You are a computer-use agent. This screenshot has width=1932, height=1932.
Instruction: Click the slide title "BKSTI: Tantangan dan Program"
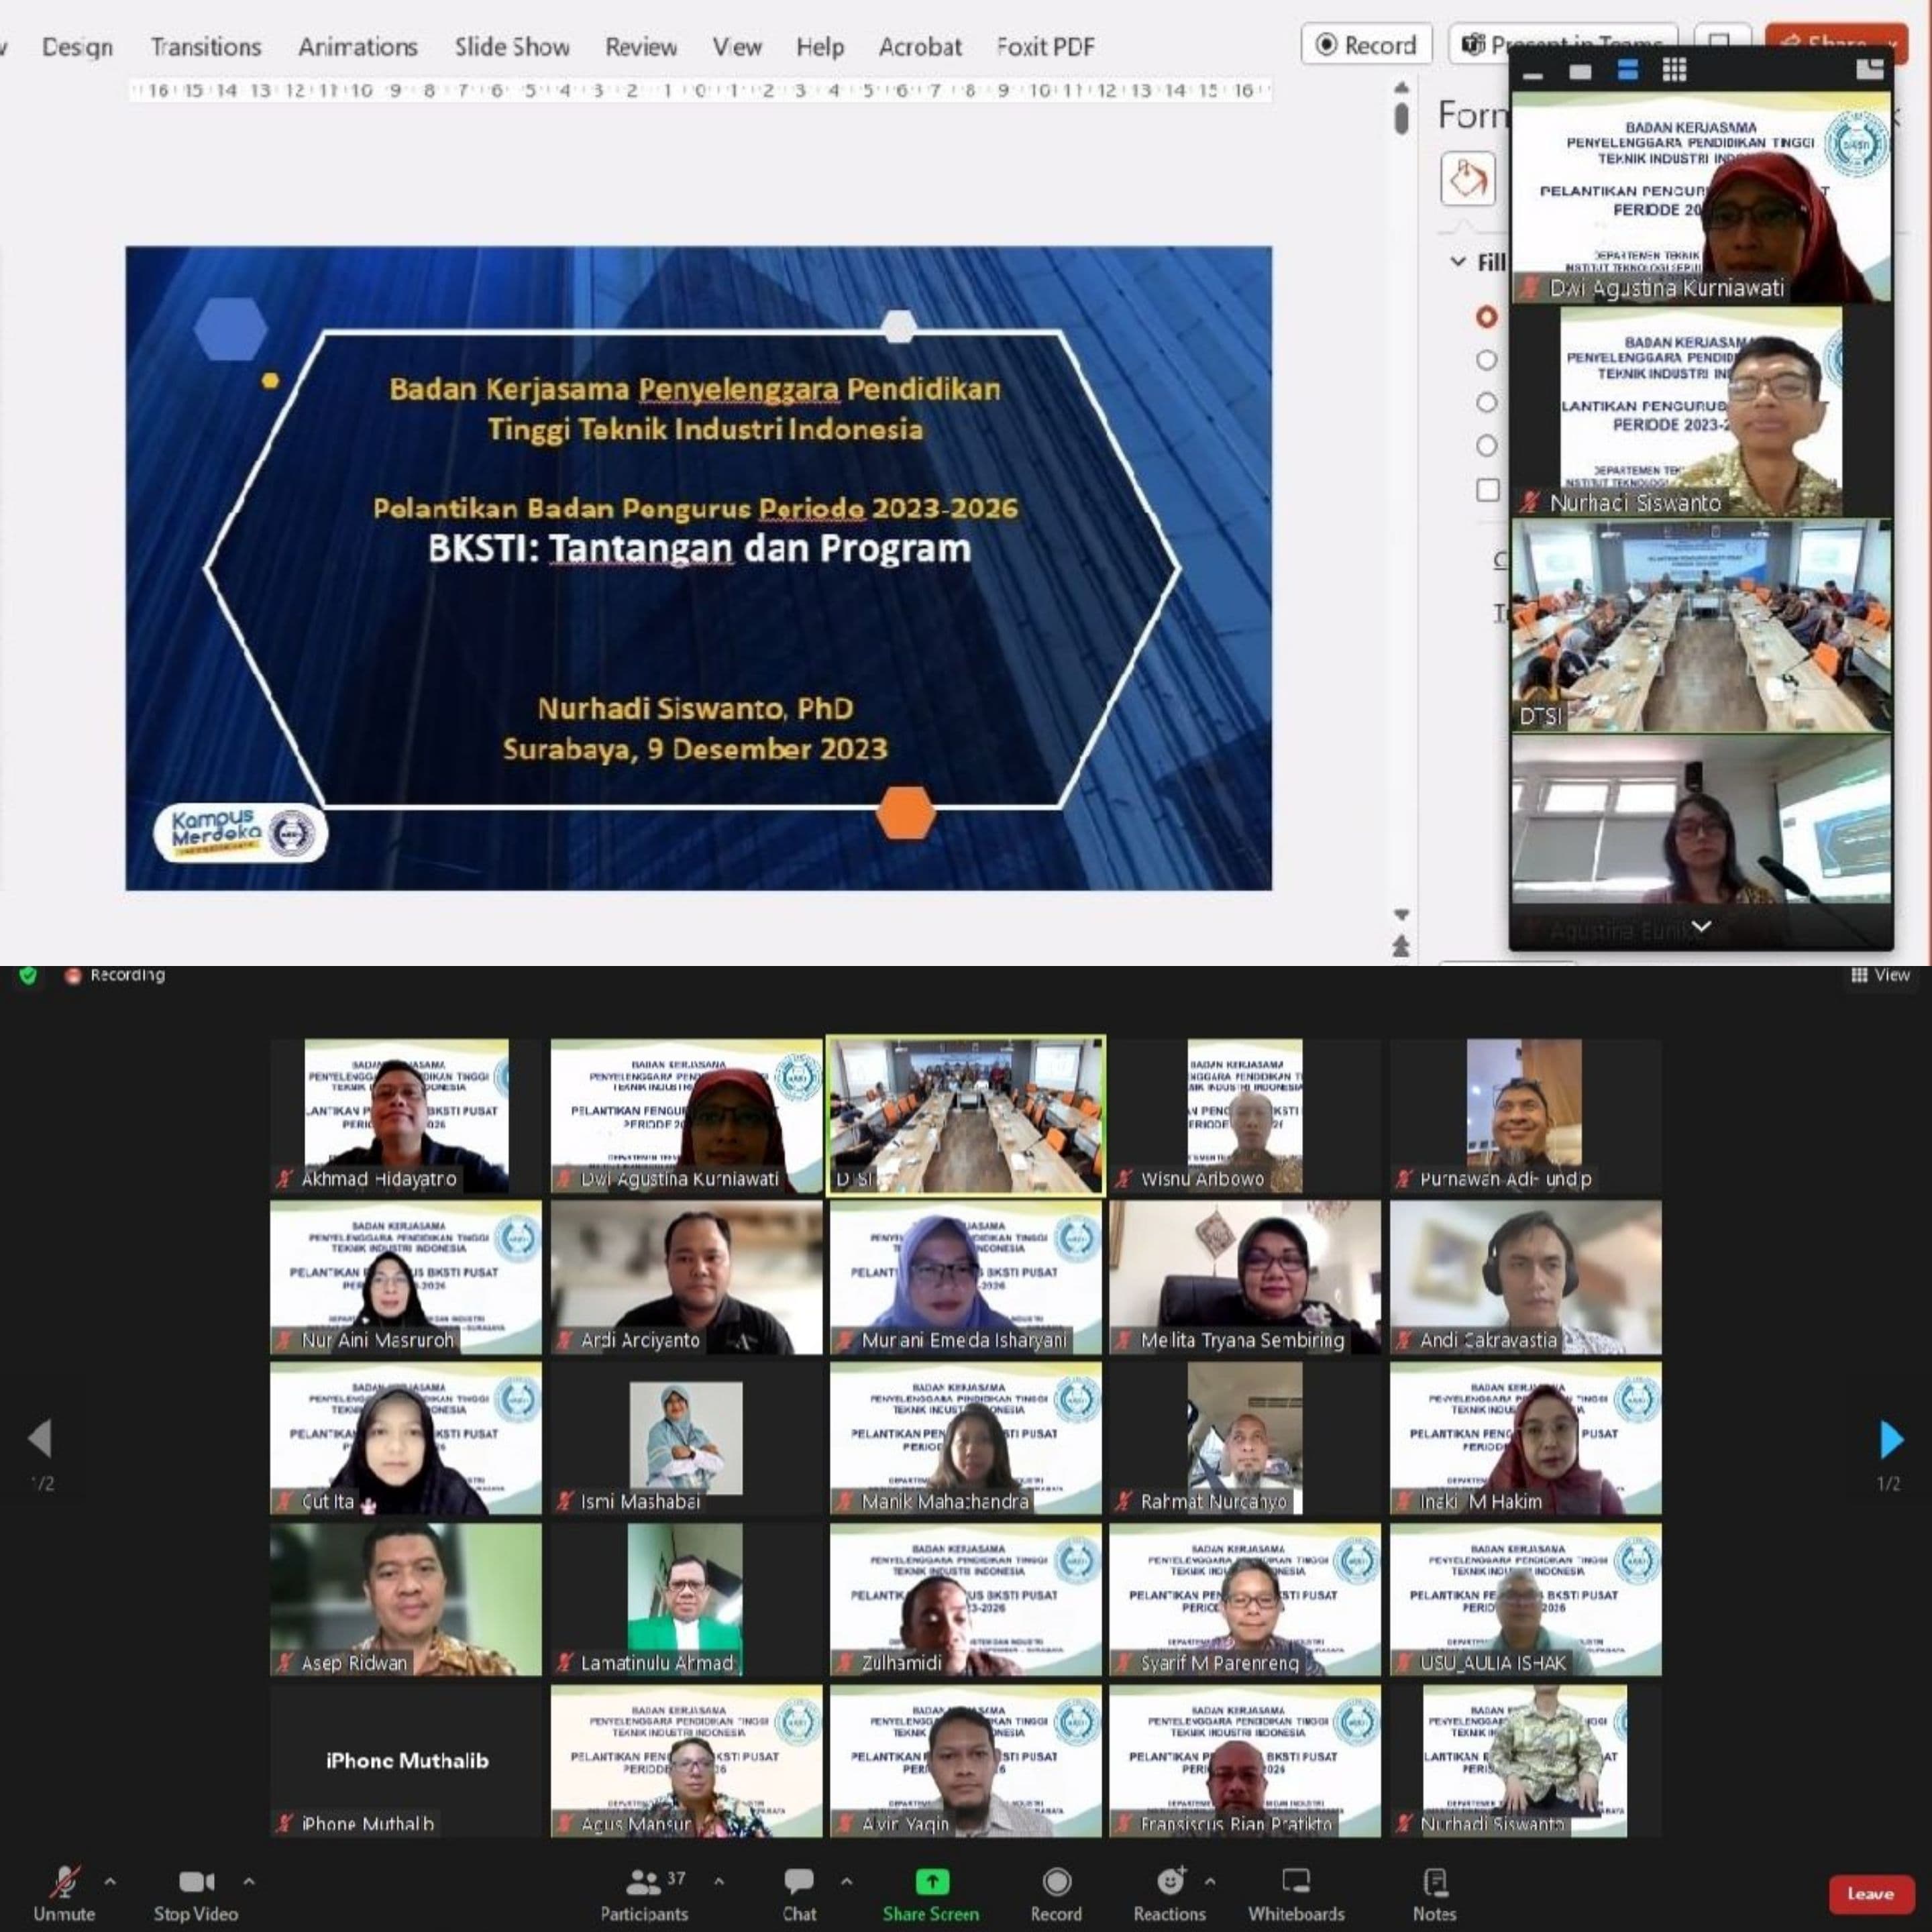[699, 548]
